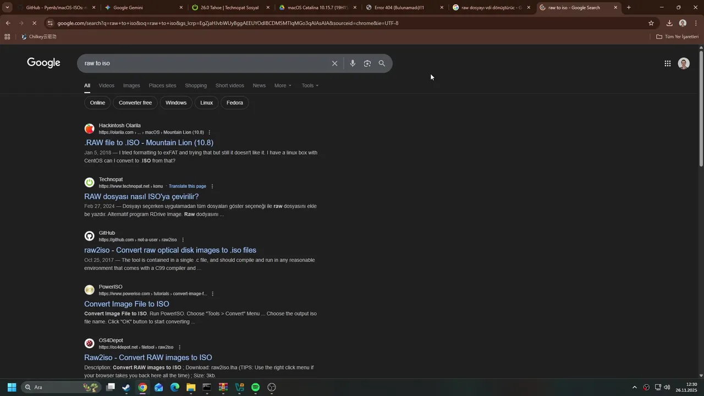Bookmark this page with the star icon

coord(651,23)
